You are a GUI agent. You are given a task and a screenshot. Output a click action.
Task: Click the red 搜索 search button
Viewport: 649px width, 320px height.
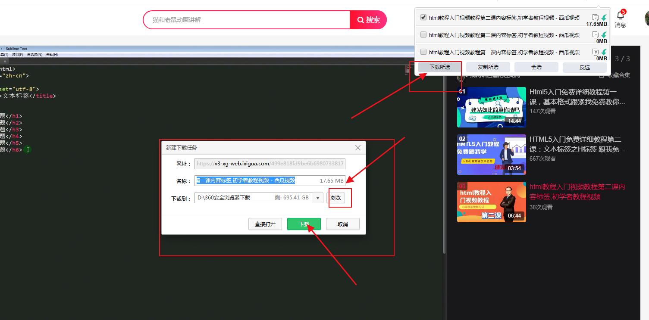(x=368, y=20)
